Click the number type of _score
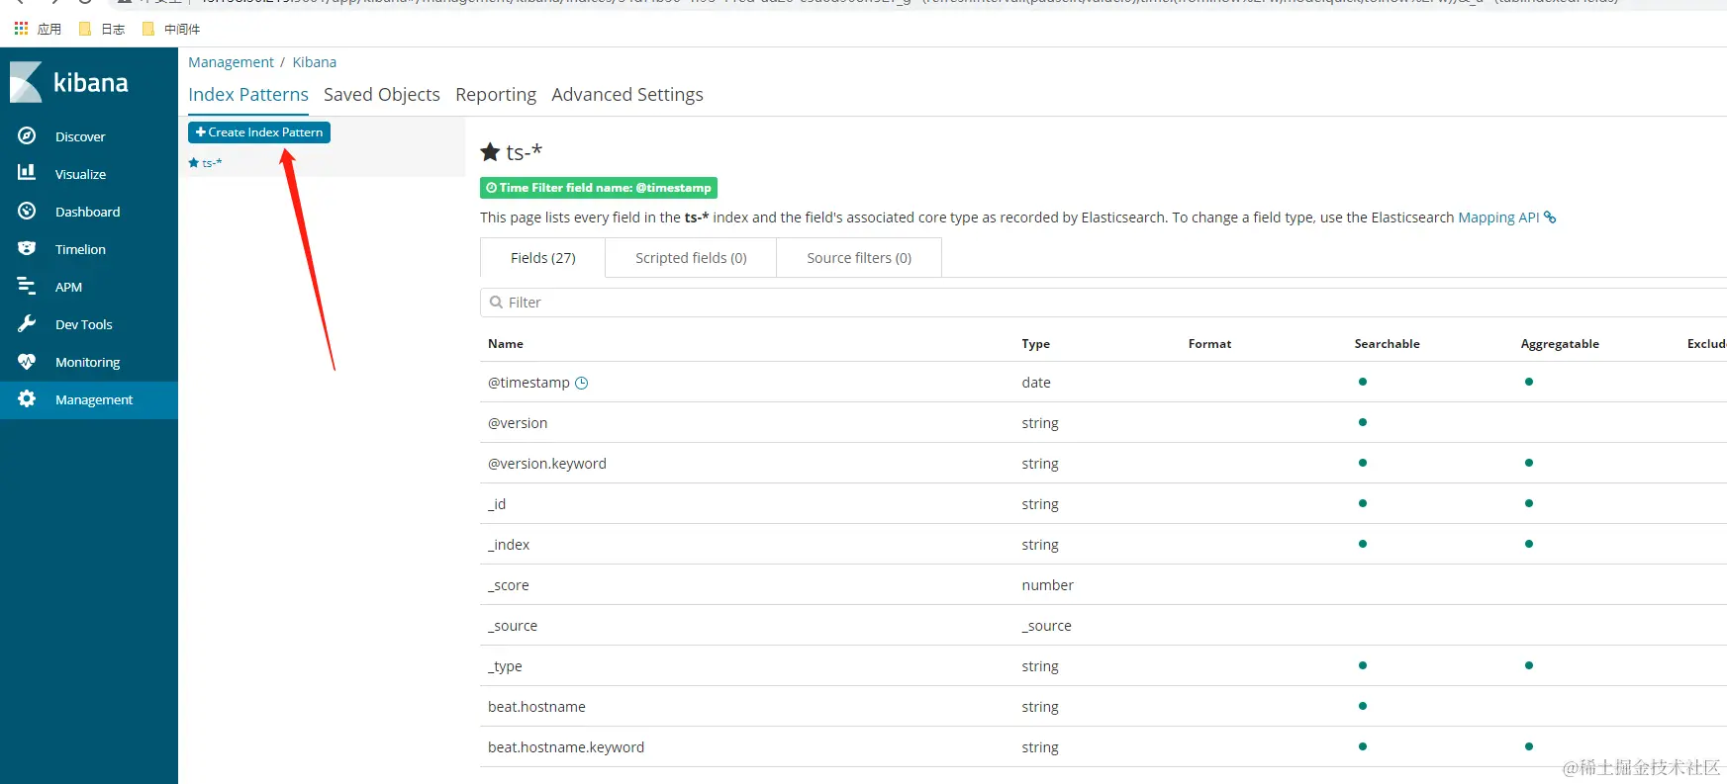Viewport: 1727px width, 784px height. pyautogui.click(x=1047, y=585)
